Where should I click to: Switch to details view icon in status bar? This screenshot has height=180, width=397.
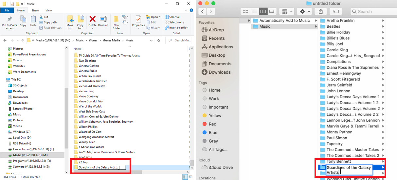pos(185,177)
